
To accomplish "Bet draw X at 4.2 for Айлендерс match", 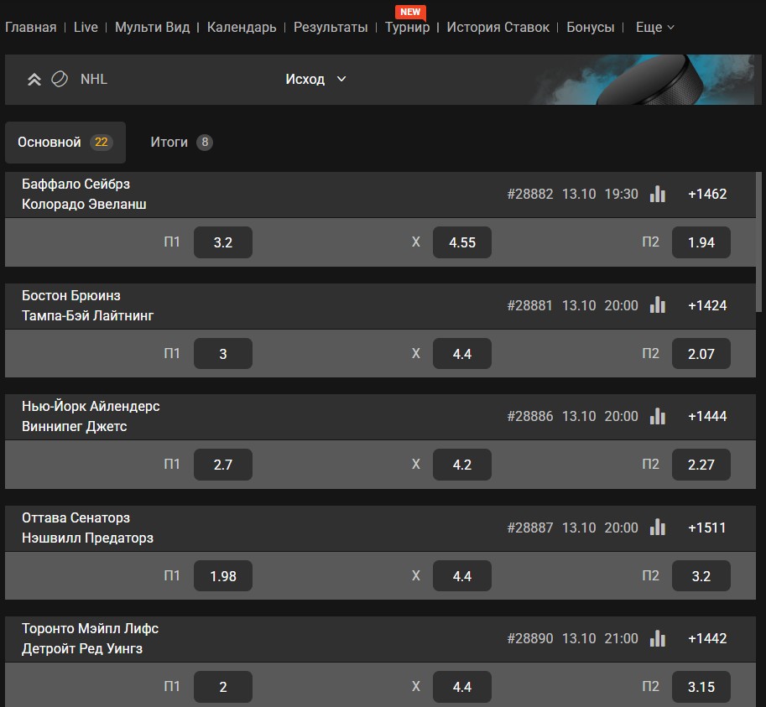I will pos(462,465).
